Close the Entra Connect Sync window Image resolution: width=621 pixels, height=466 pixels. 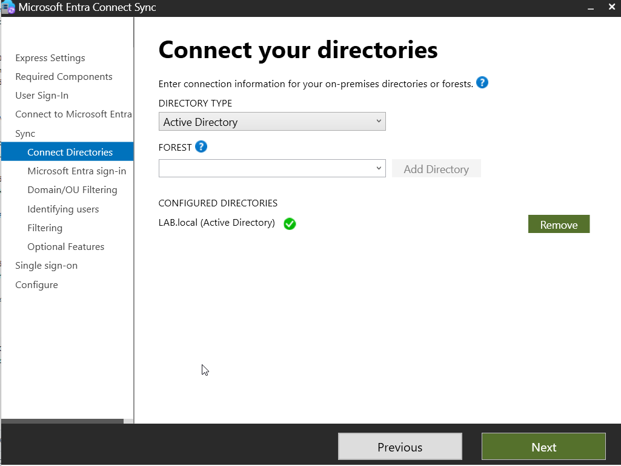pyautogui.click(x=611, y=7)
